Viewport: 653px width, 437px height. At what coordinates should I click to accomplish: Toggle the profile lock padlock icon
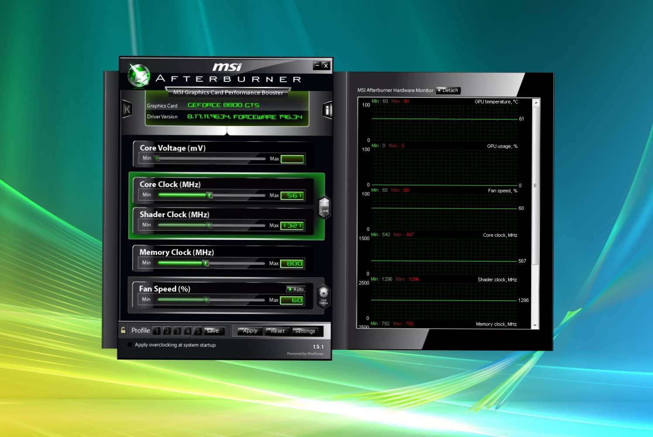coord(123,330)
